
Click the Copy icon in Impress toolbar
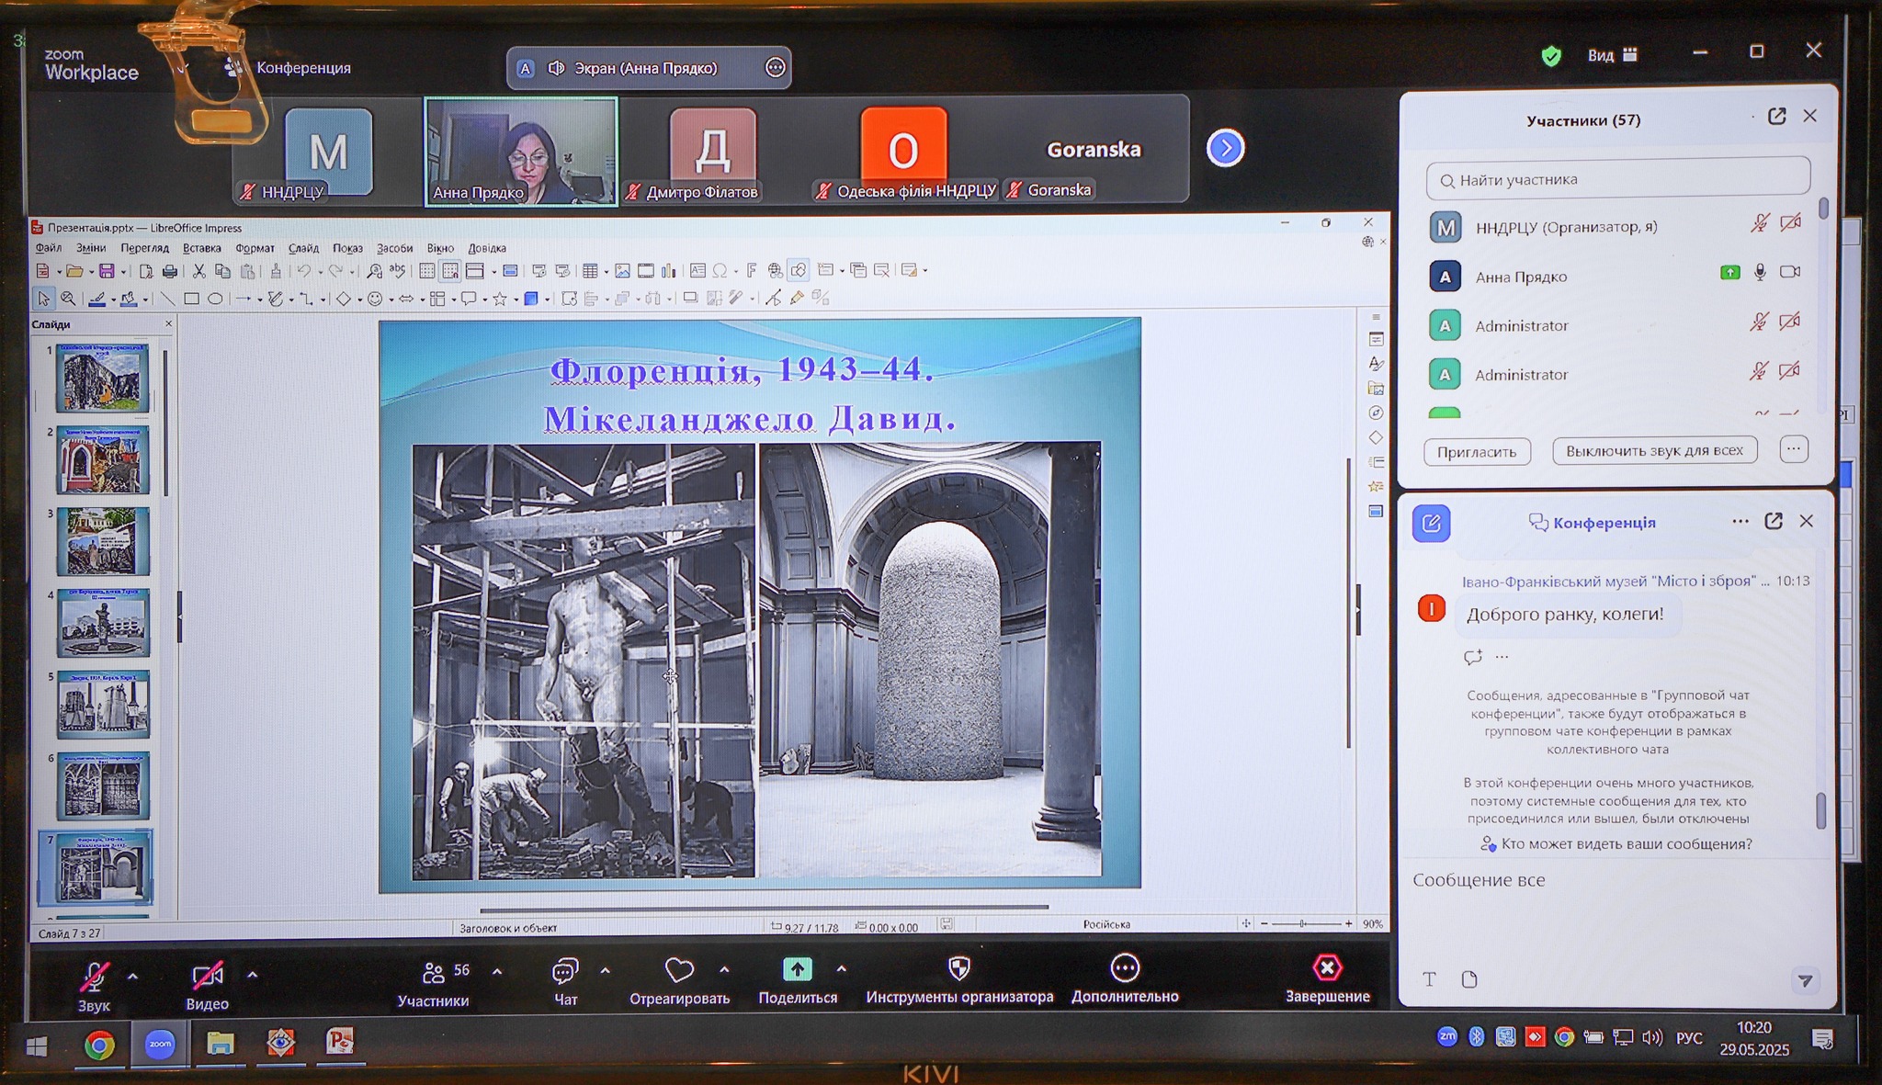coord(221,270)
